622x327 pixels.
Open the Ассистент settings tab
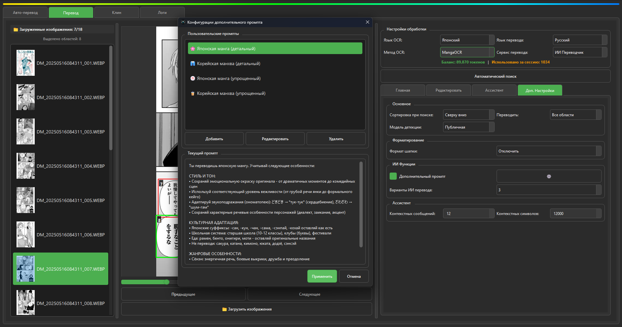click(494, 90)
